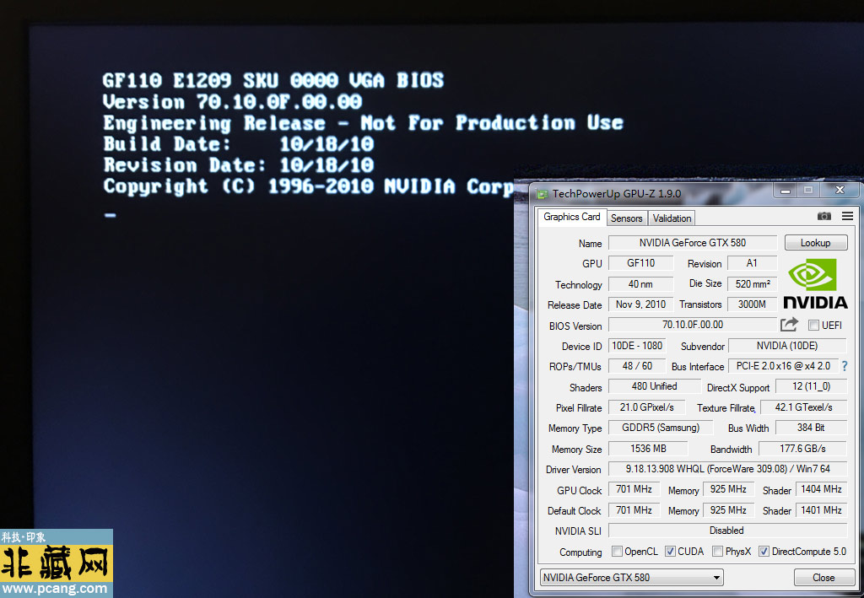The image size is (864, 598).
Task: Close GPU-Z via title bar X
Action: 840,191
